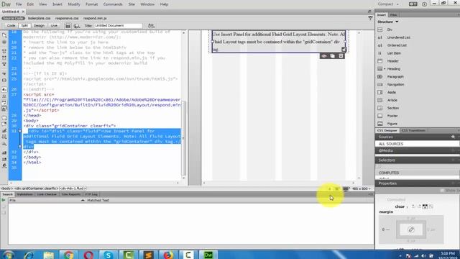Switch to the CSS Transitions tab
Image resolution: width=460 pixels, height=259 pixels.
pos(413,130)
